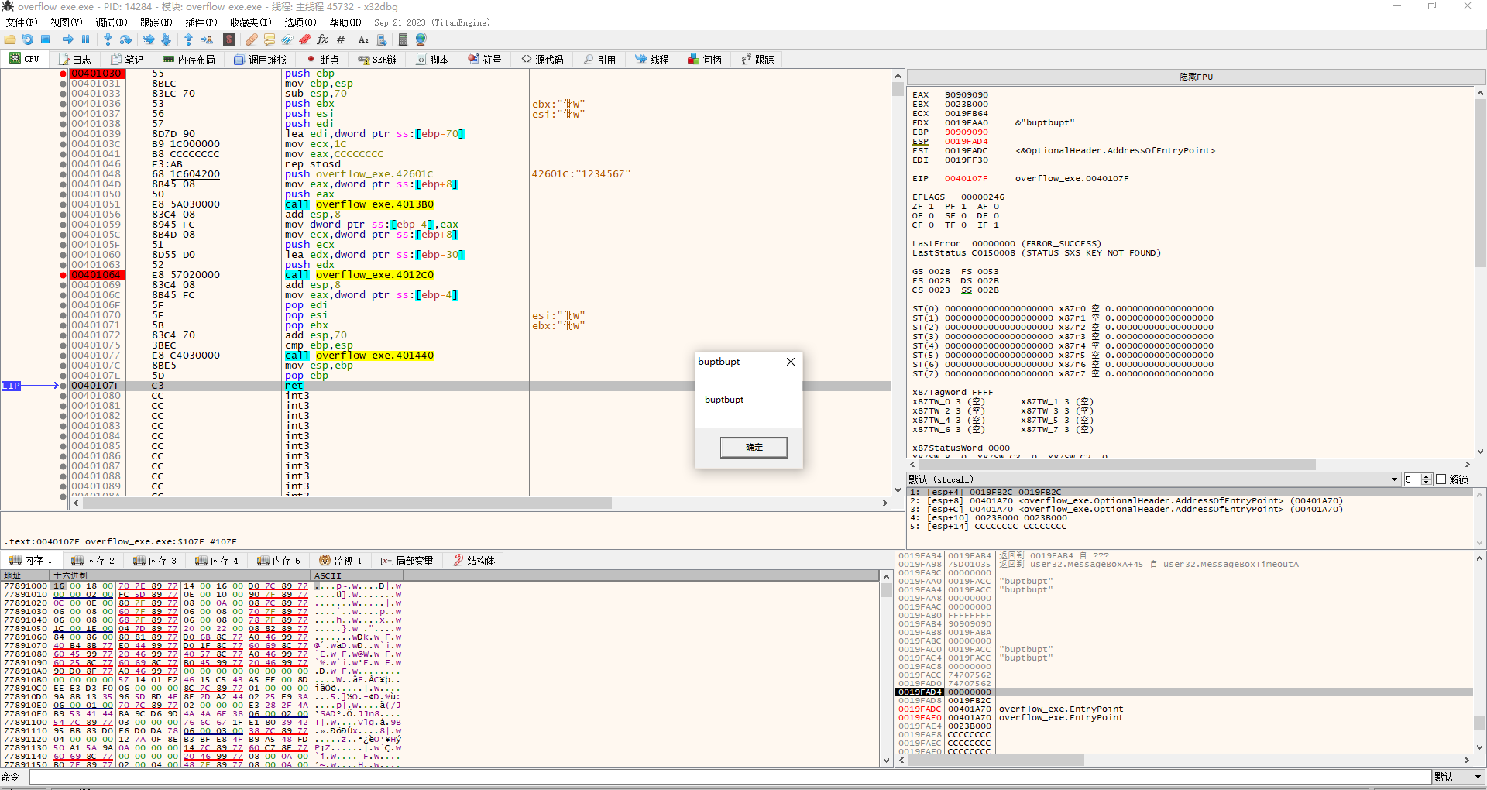Screen dimensions: 1487x790
Task: Open the 选项(O) menu
Action: 300,22
